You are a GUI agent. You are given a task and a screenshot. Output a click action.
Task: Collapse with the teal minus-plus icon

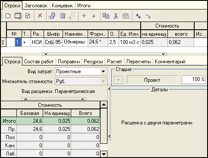[x=148, y=16]
